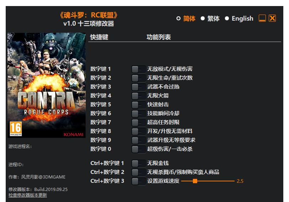Viewport: 289px width, 202px height.
Task: Enable 无限生命/重试次数 switch
Action: coord(138,78)
